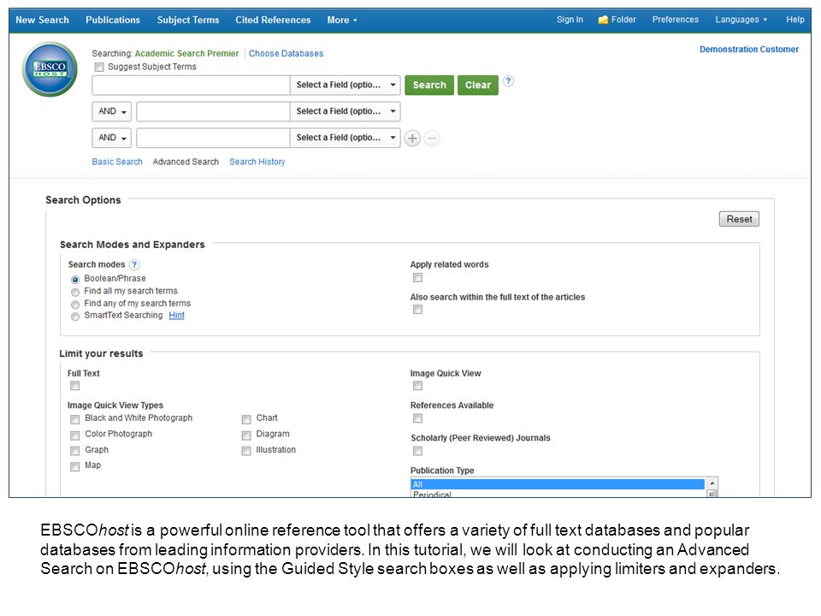
Task: Check Scholarly (Peer Reviewed) Journals
Action: (418, 451)
